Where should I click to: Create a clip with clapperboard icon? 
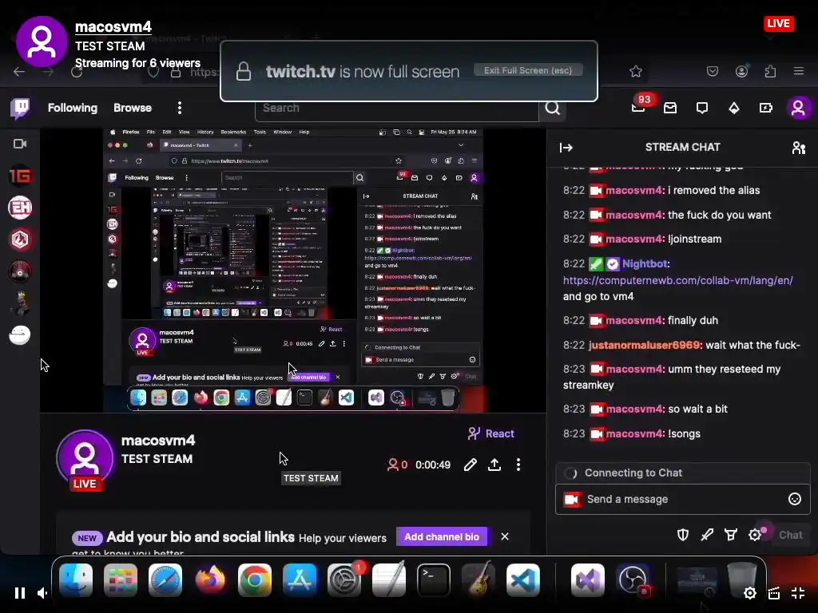774,593
